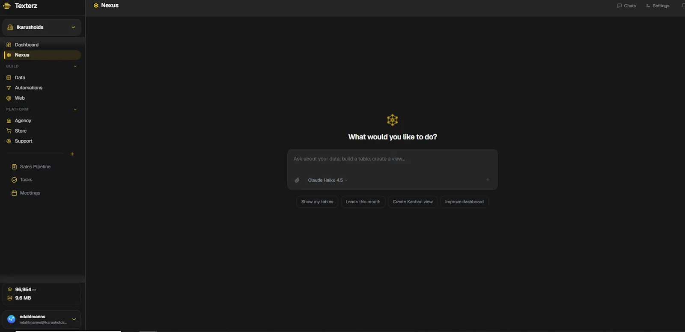Click the Store cart icon
685x332 pixels.
click(x=9, y=131)
